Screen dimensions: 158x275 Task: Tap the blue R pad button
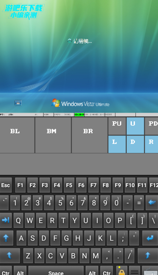pyautogui.click(x=152, y=144)
